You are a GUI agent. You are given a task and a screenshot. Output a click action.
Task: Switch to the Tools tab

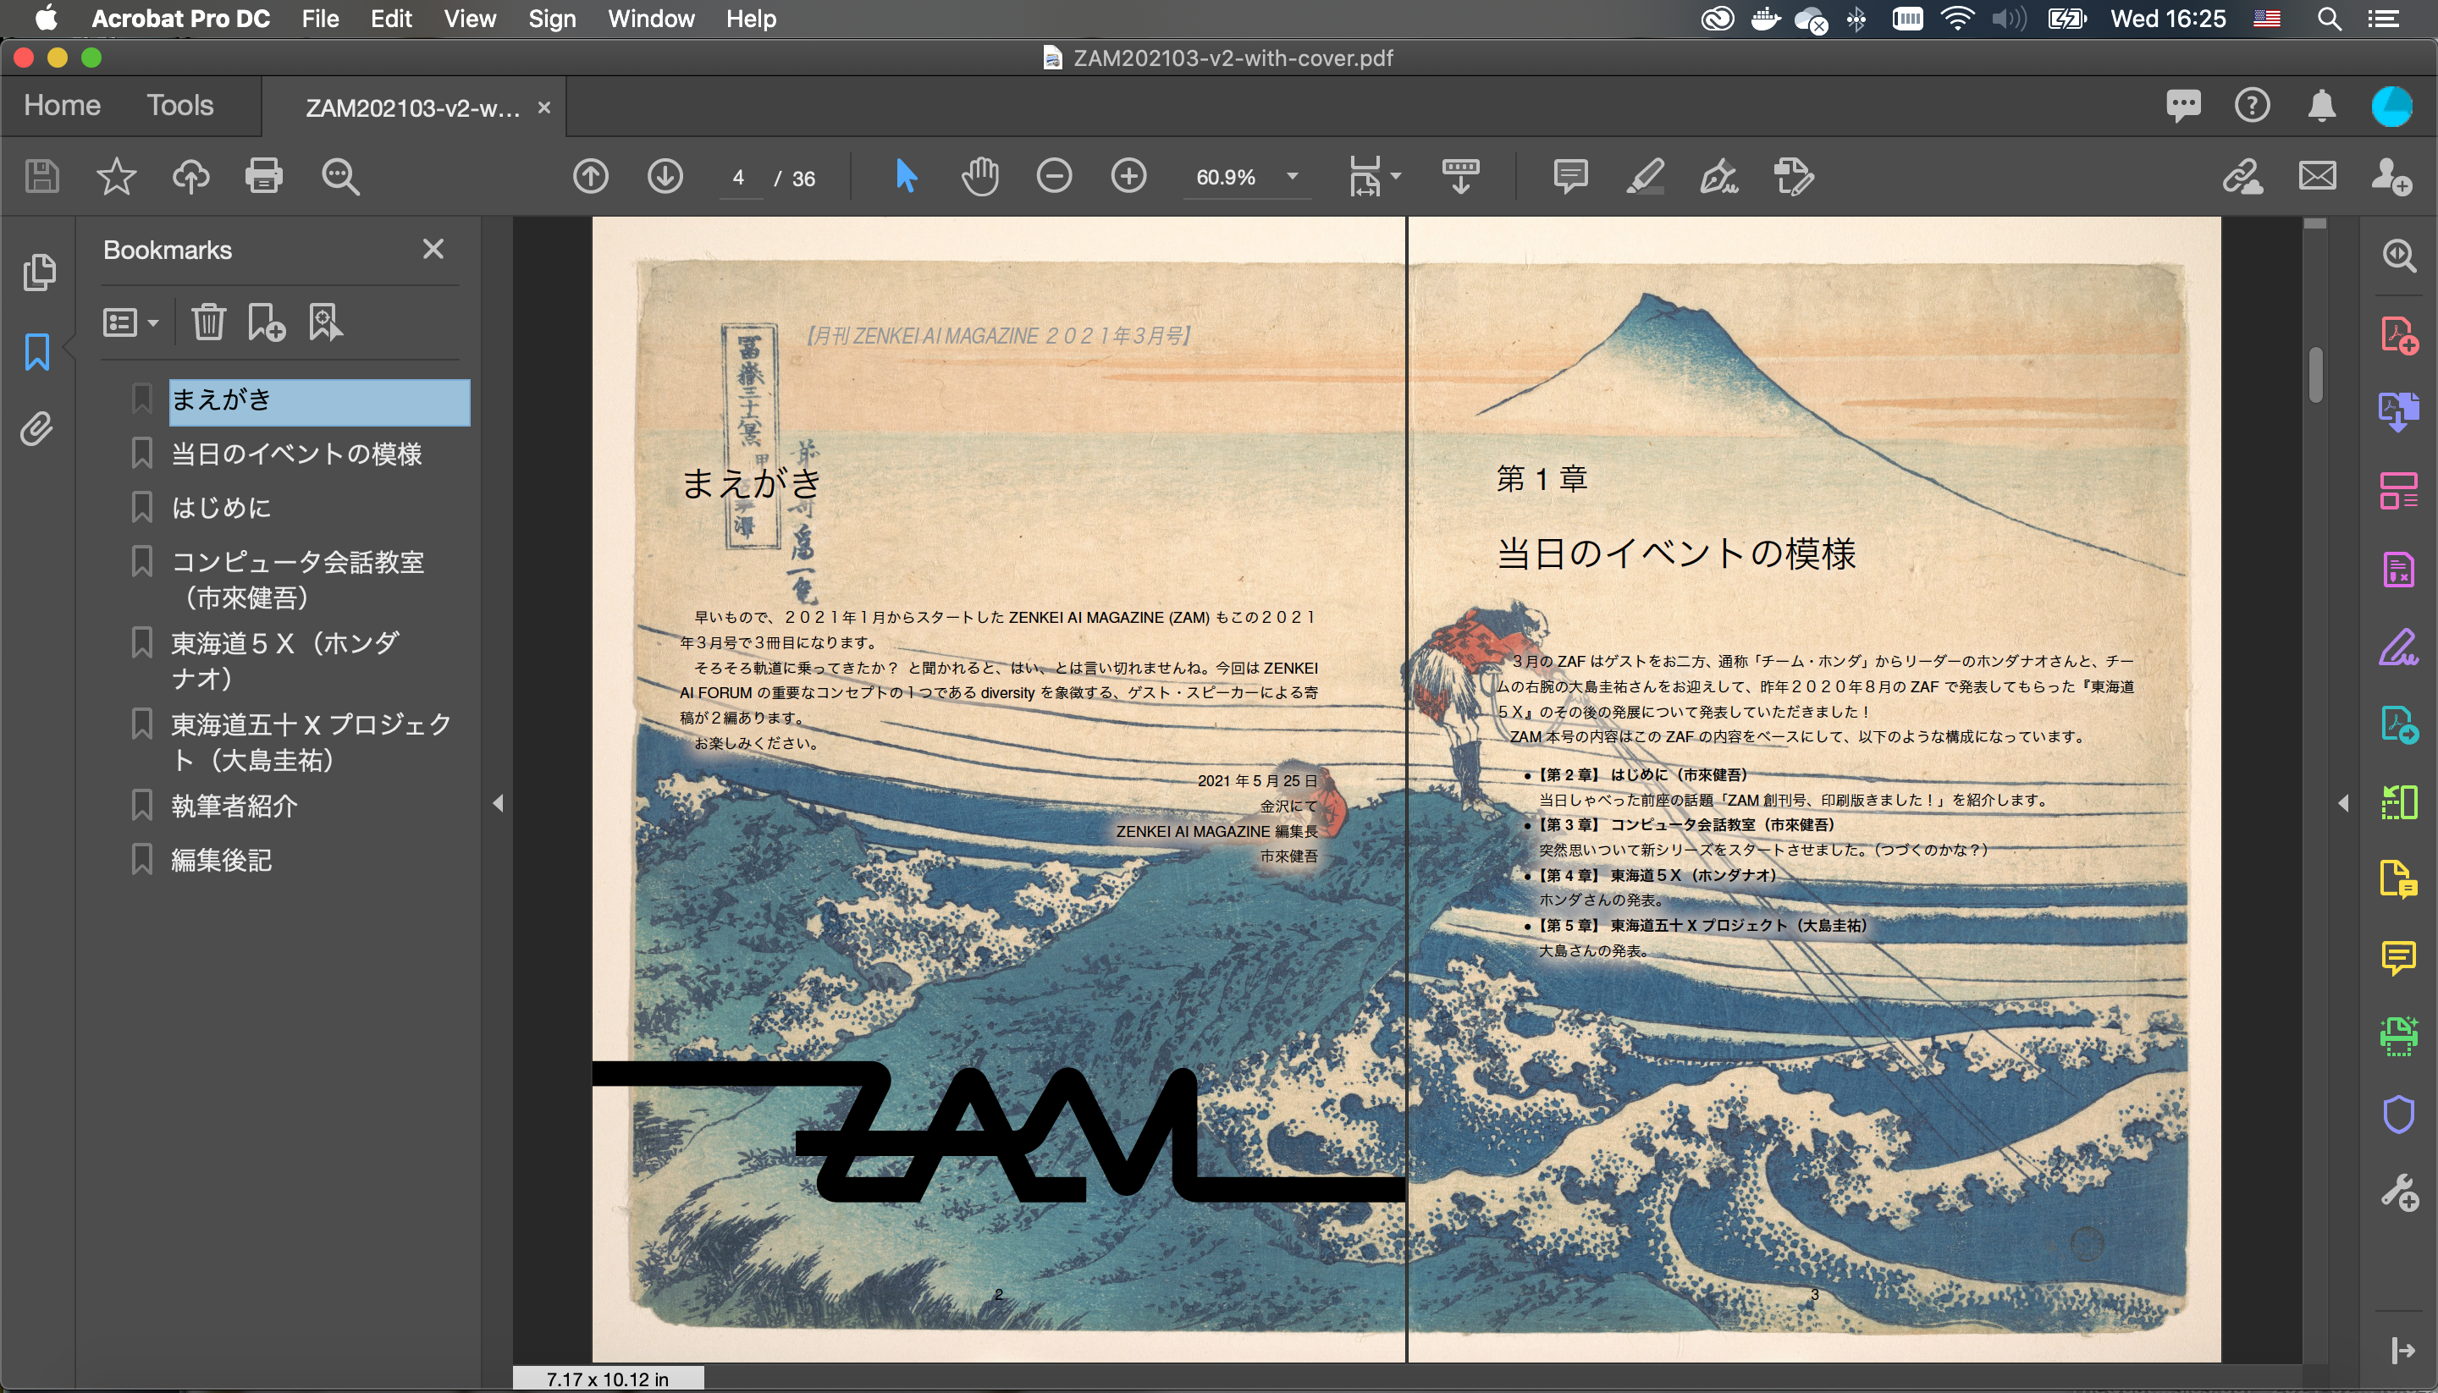click(x=179, y=105)
